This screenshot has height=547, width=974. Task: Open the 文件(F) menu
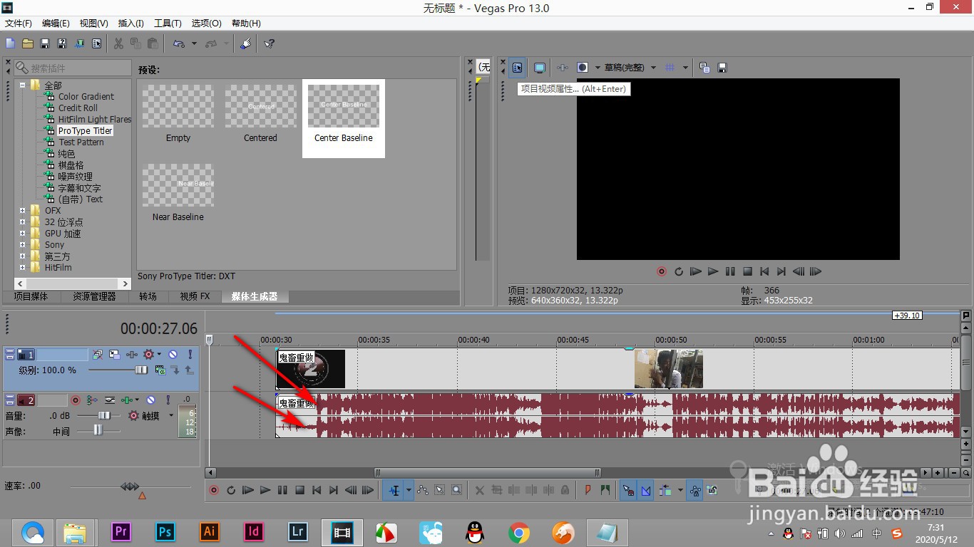(19, 24)
